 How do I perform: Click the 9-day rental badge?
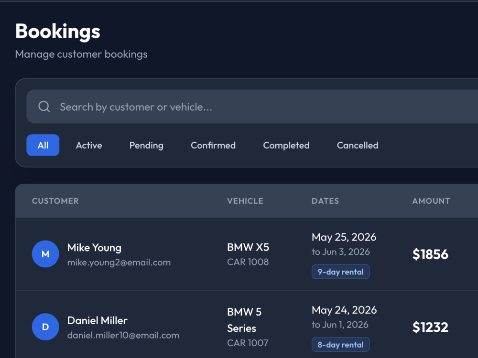(x=340, y=272)
